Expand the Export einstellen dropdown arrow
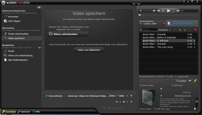The height and width of the screenshot is (115, 202). pyautogui.click(x=196, y=23)
